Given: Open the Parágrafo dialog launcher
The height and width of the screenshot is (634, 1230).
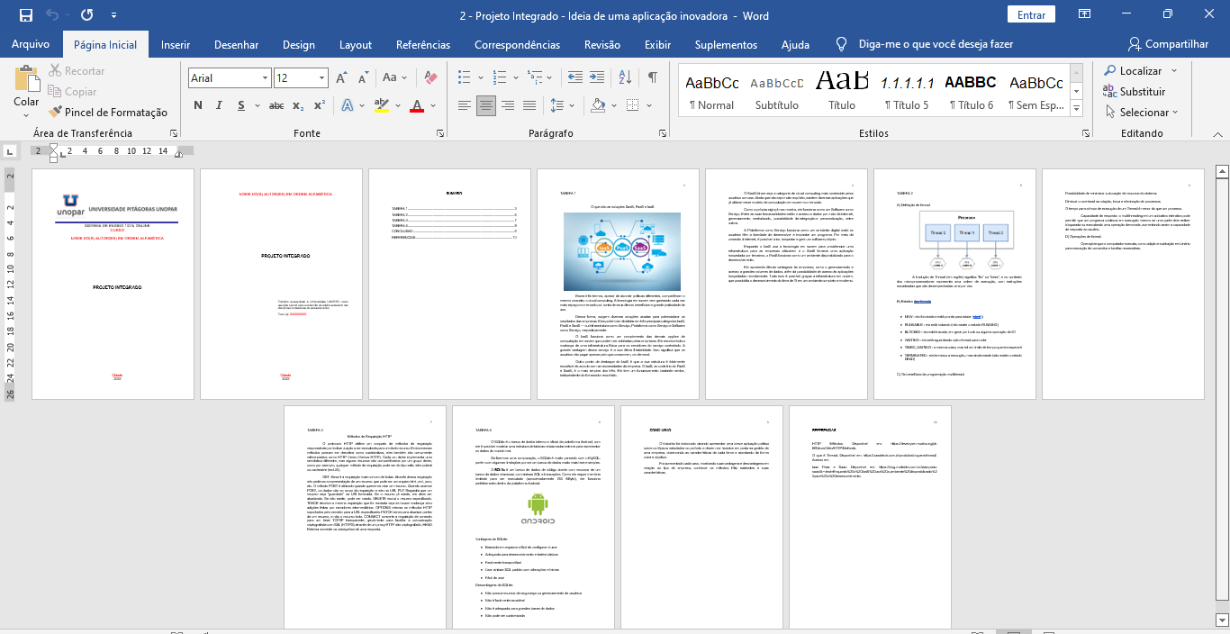Looking at the screenshot, I should click(664, 133).
